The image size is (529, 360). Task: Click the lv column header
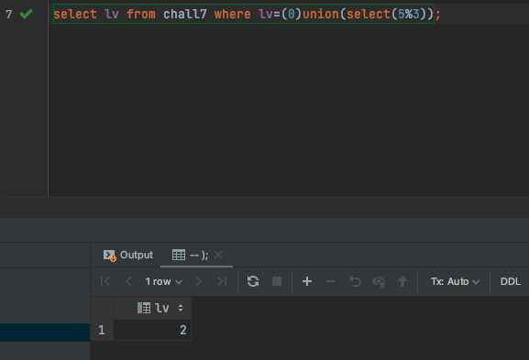(152, 308)
